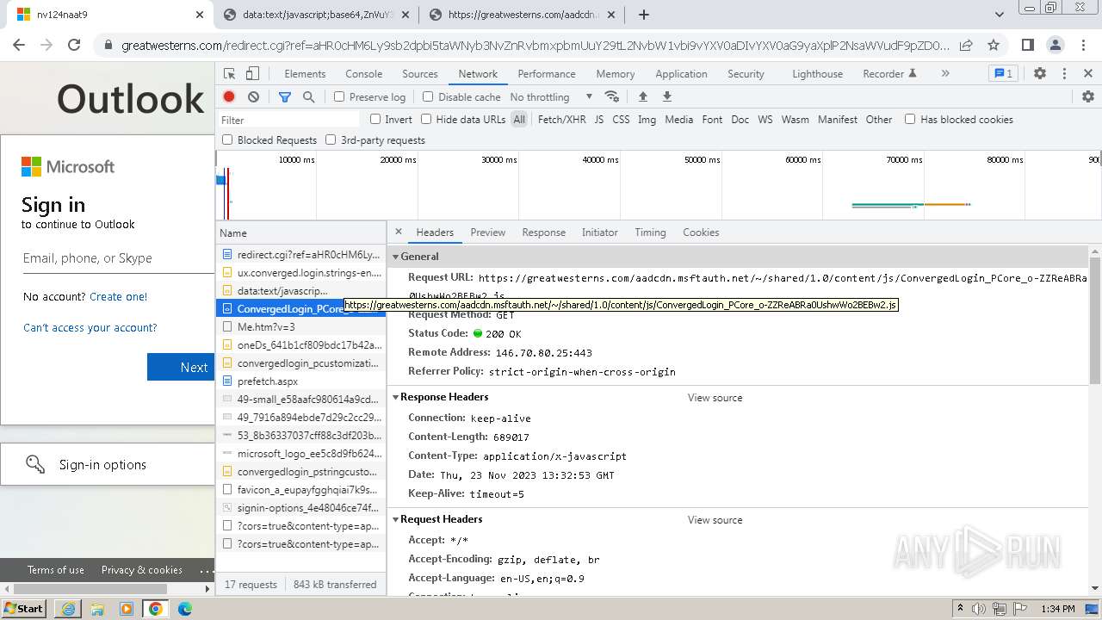This screenshot has height=620, width=1102.
Task: Open DevTools settings gear
Action: pos(1040,74)
